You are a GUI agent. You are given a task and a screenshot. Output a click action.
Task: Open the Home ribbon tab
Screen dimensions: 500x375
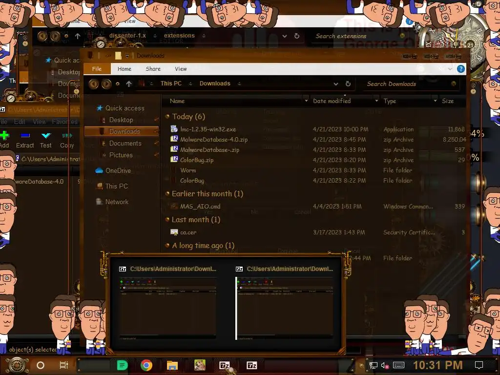pyautogui.click(x=125, y=69)
